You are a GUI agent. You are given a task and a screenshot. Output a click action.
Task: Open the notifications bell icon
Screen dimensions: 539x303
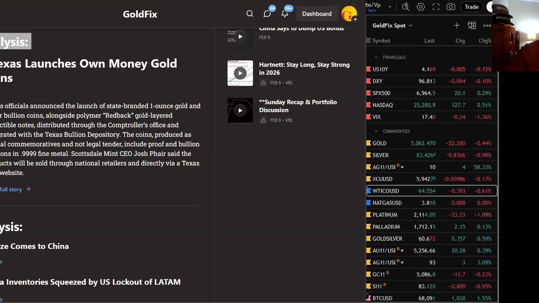click(x=285, y=13)
